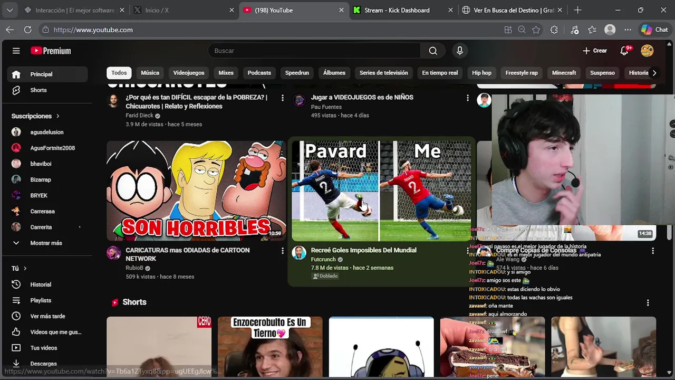675x380 pixels.
Task: Select the Videojuegos filter chip
Action: point(188,73)
